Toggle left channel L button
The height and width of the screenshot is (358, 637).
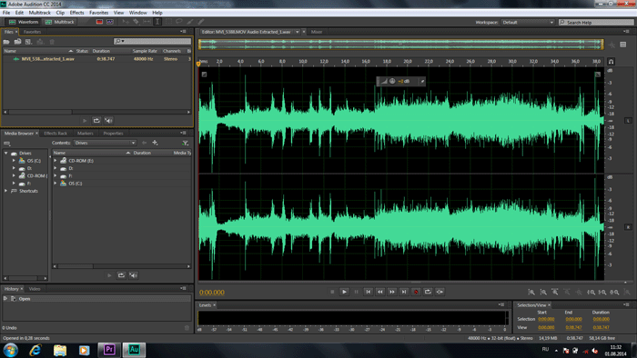click(x=628, y=121)
